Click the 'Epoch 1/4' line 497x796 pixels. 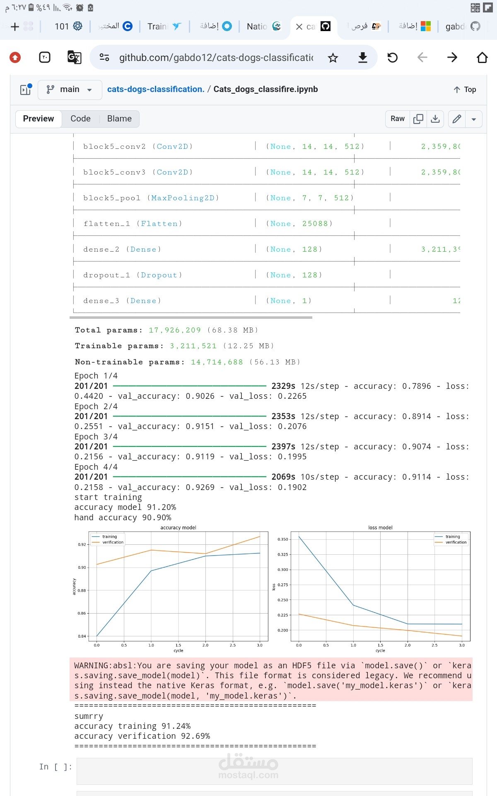click(96, 376)
